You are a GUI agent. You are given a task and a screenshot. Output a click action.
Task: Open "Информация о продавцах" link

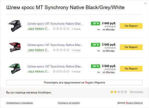point(19,103)
